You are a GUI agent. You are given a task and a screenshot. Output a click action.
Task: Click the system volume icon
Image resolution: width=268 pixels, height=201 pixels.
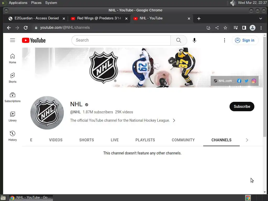[233, 3]
